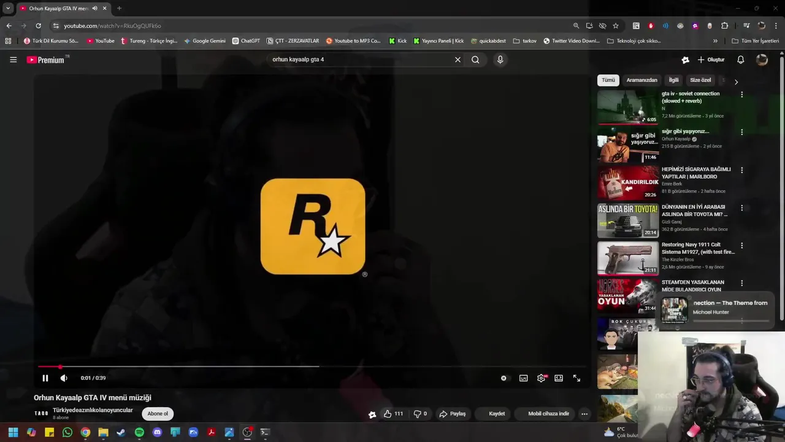Pause the video with the player pause button
785x442 pixels.
click(45, 378)
